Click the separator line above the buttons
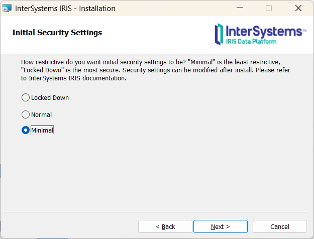This screenshot has width=314, height=239. coord(157,212)
